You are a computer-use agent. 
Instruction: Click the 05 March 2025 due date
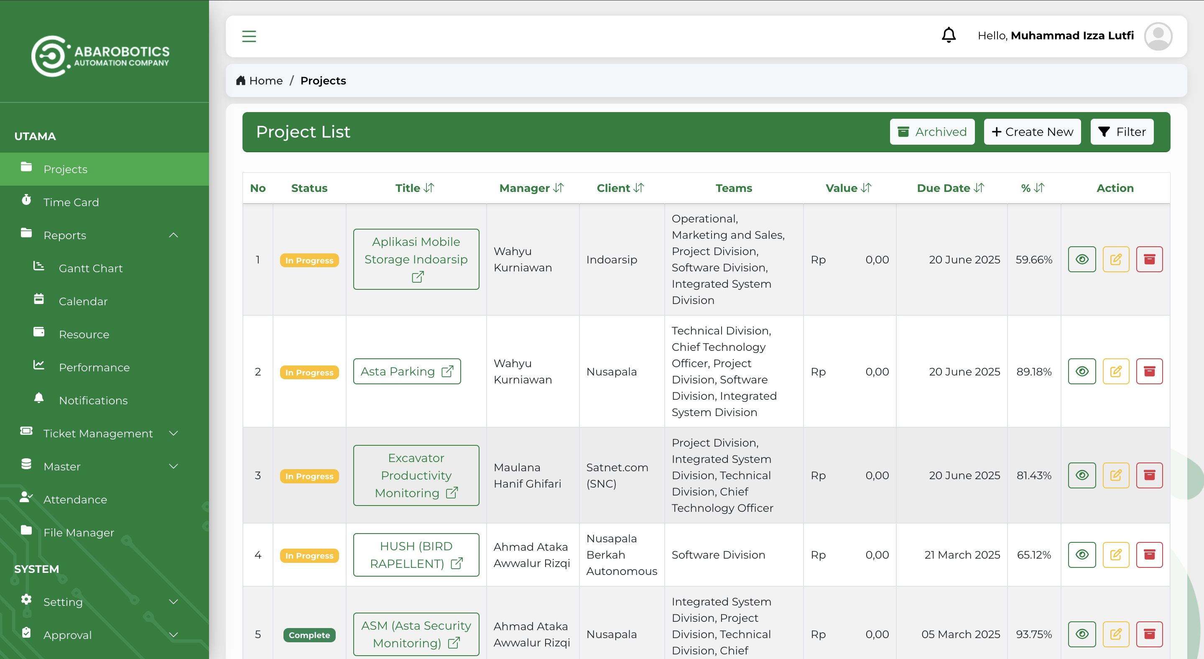[x=961, y=634]
